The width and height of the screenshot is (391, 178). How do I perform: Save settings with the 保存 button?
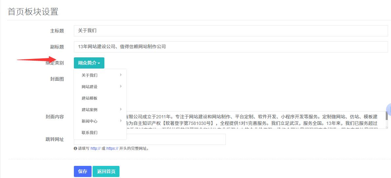click(83, 171)
